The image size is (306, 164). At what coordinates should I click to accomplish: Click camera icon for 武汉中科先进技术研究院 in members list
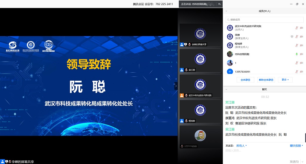coord(302,28)
